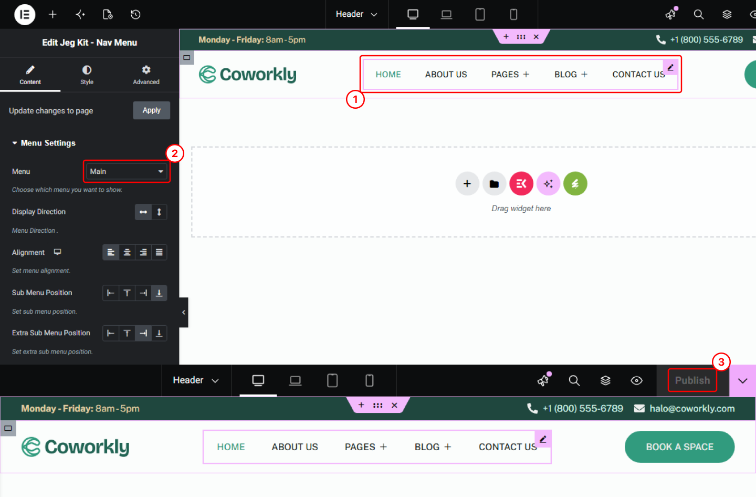756x497 pixels.
Task: Switch to tablet view in the Publish toolbar
Action: [x=332, y=380]
